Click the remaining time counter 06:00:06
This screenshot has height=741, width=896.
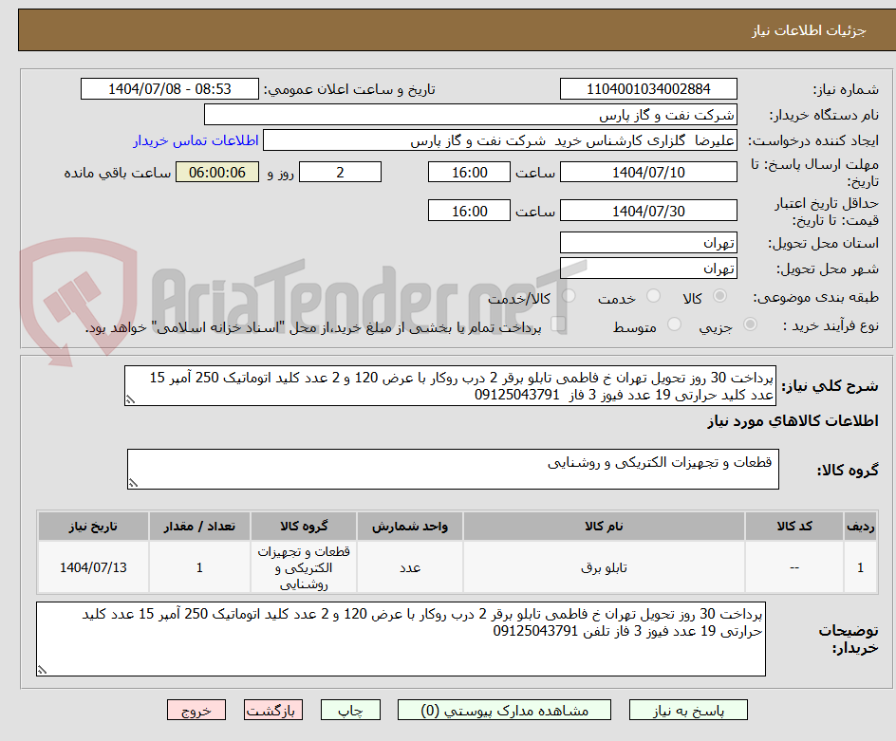216,173
